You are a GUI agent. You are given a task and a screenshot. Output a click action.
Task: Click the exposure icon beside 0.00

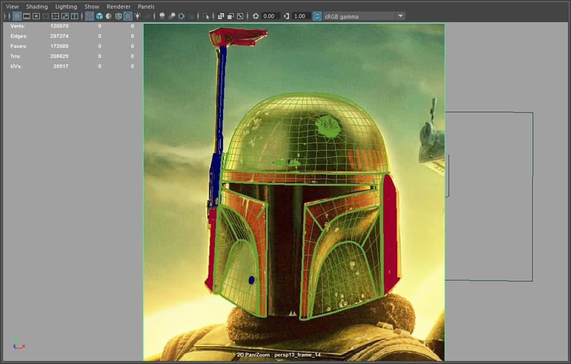click(256, 16)
